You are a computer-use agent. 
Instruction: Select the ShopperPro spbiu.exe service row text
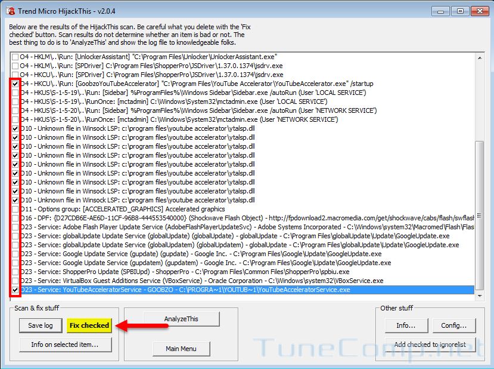pos(185,272)
